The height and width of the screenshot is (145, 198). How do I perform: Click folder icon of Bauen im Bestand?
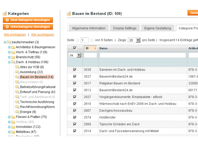(17, 77)
